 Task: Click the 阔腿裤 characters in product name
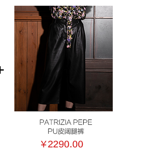74,131
